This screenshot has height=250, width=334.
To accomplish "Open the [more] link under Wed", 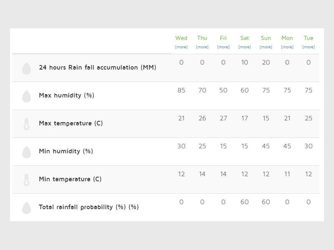I will point(181,47).
